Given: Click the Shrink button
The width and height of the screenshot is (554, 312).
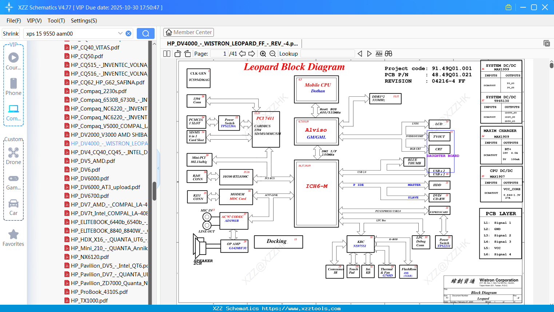Looking at the screenshot, I should pos(11,33).
